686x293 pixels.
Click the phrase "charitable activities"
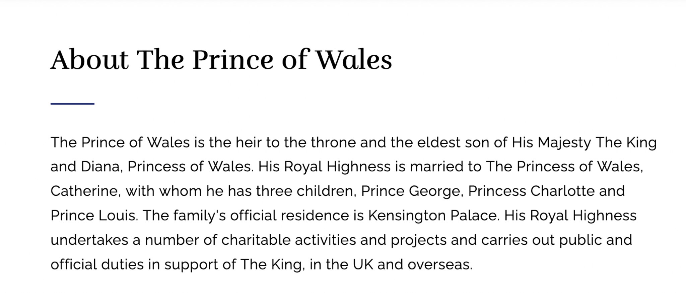click(x=288, y=240)
